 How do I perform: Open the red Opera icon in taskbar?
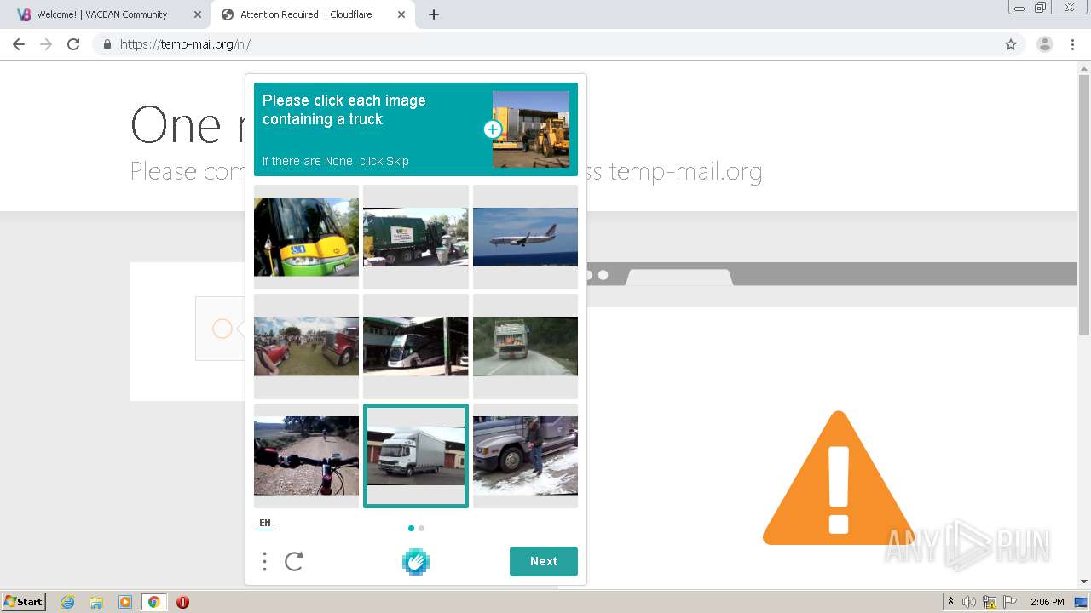coord(182,602)
